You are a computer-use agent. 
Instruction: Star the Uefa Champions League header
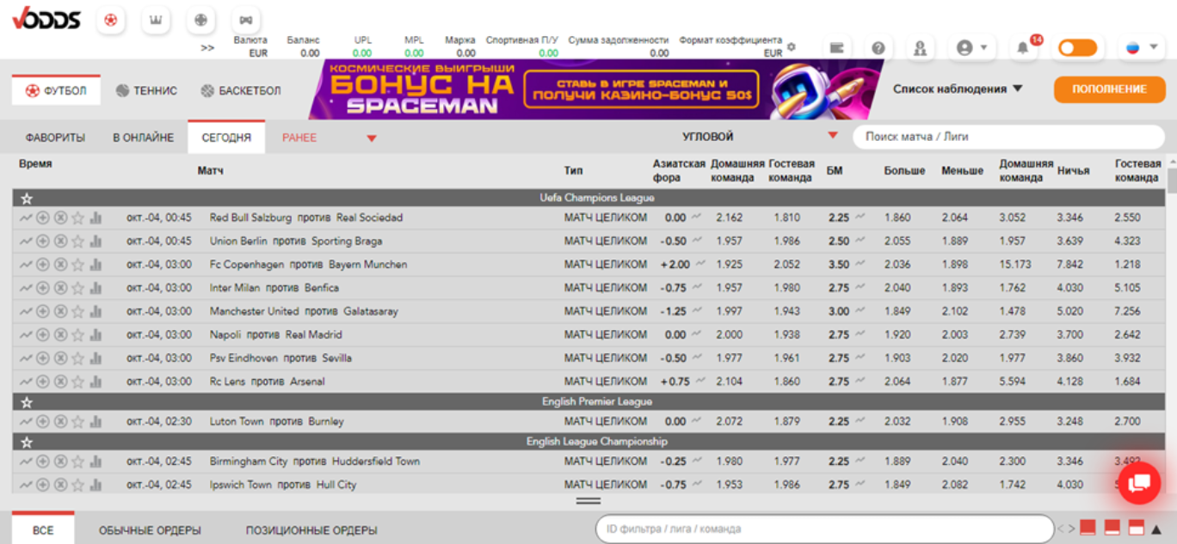27,199
